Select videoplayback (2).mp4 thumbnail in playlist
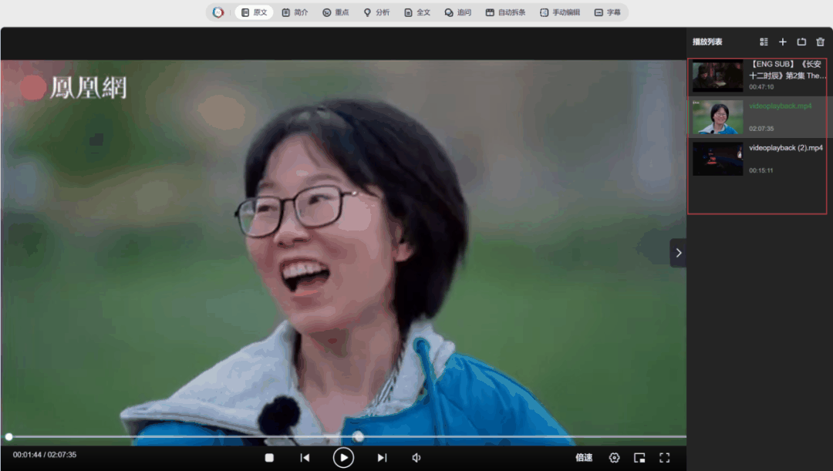Image resolution: width=833 pixels, height=471 pixels. 717,159
